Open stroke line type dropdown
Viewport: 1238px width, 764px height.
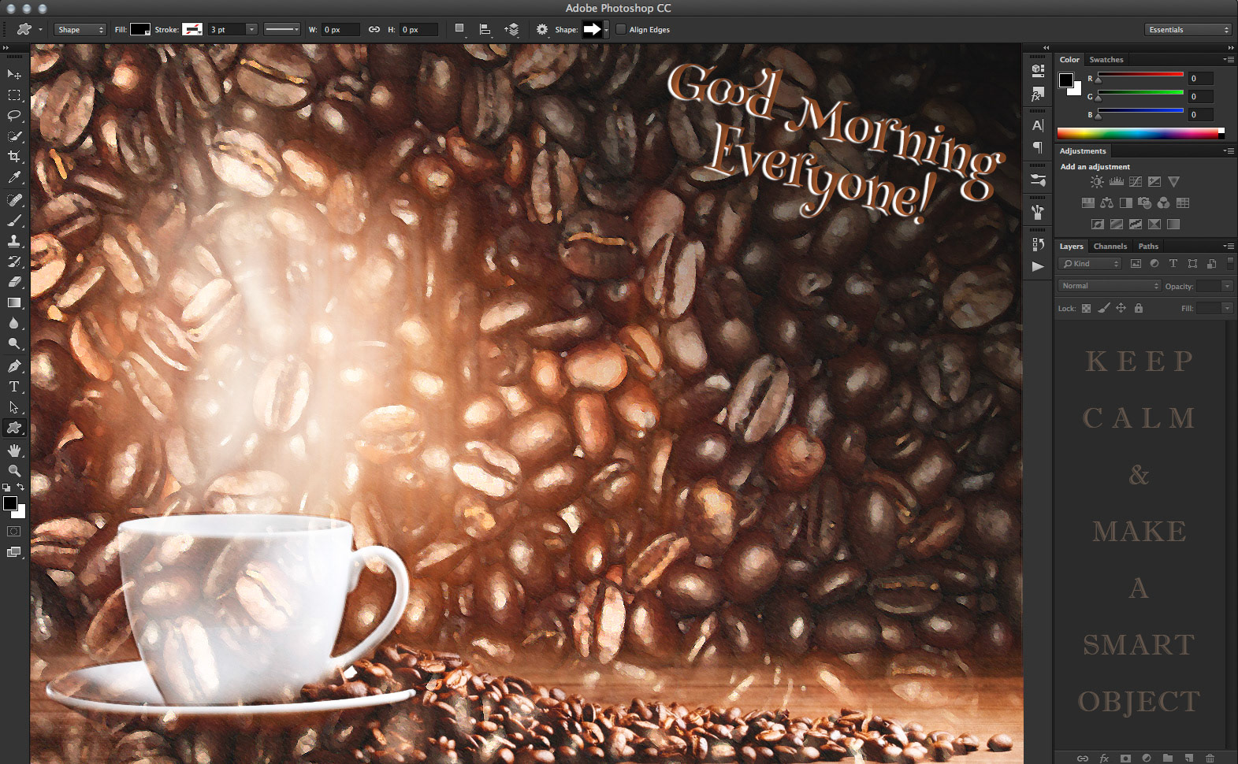click(x=281, y=29)
